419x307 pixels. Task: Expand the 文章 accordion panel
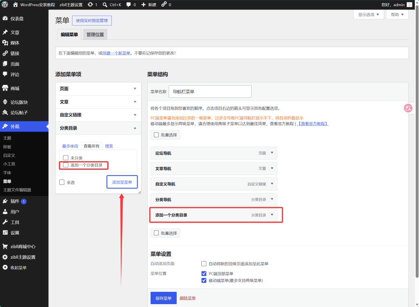coord(98,102)
